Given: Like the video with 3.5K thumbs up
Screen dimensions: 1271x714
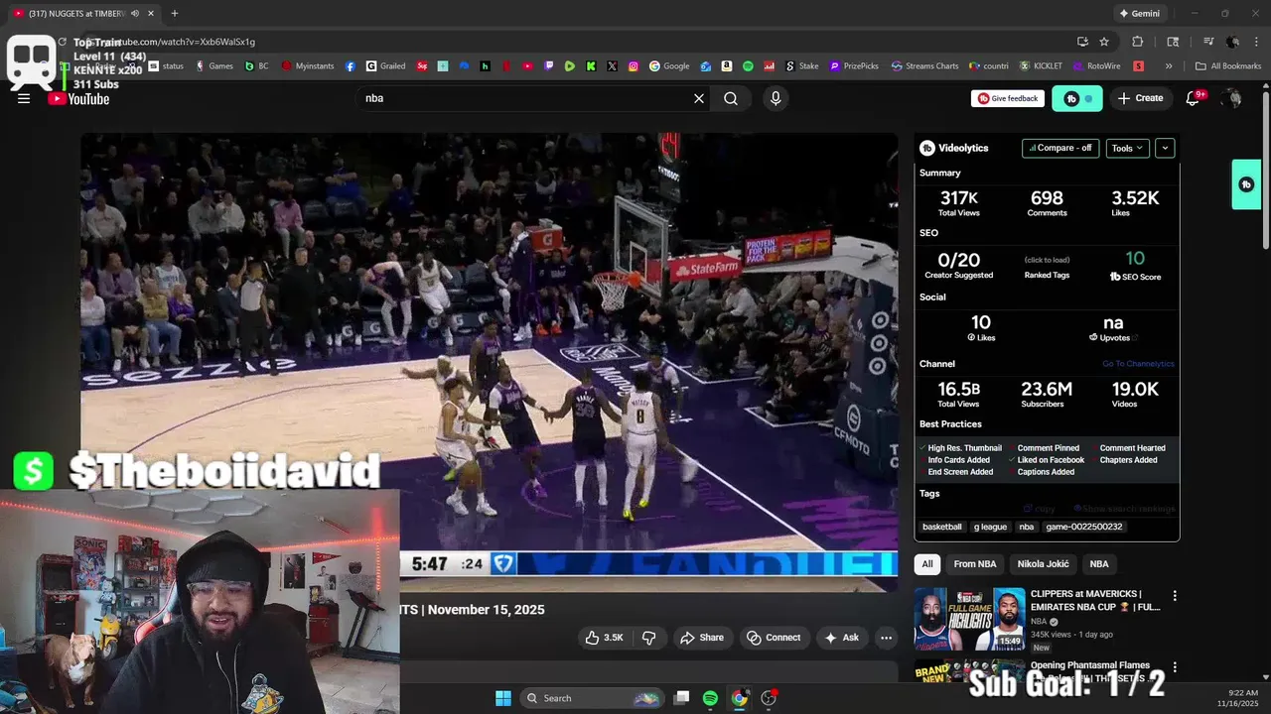Looking at the screenshot, I should point(604,638).
